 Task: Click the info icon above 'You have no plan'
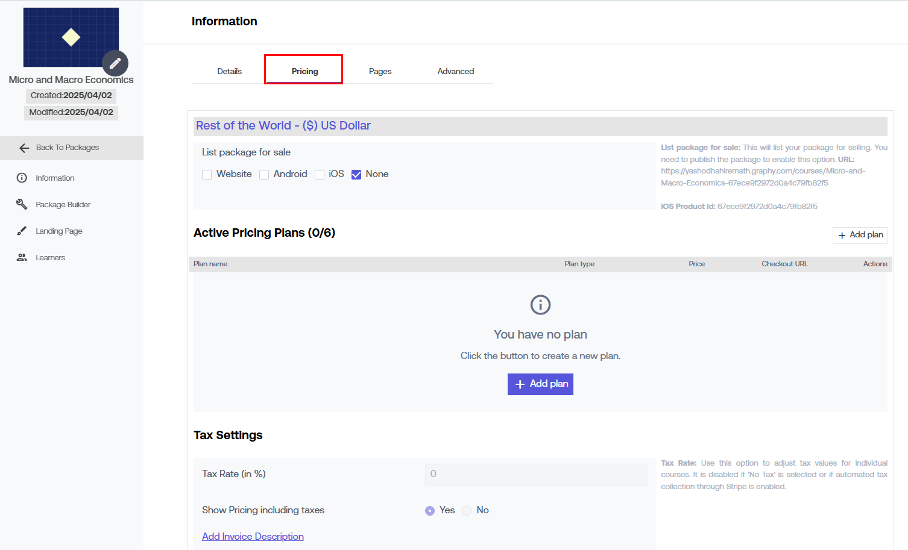click(x=540, y=305)
